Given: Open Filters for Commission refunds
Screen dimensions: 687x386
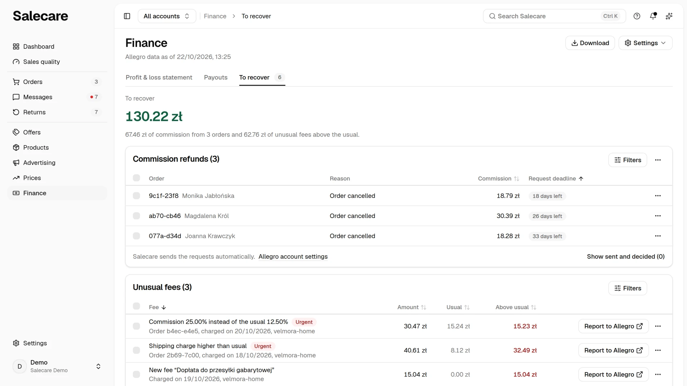Looking at the screenshot, I should (x=627, y=160).
